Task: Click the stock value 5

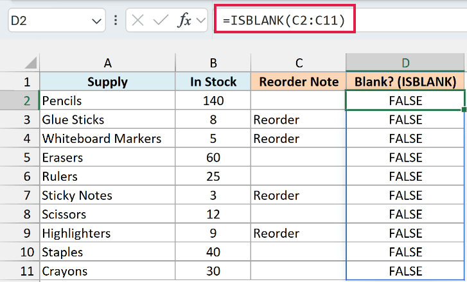Action: 213,138
